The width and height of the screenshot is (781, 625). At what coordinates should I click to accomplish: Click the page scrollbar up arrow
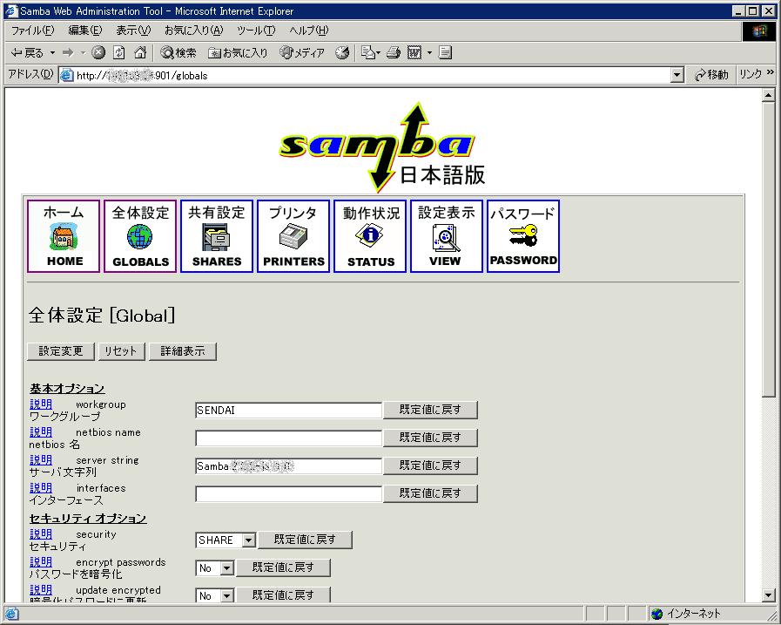click(768, 95)
